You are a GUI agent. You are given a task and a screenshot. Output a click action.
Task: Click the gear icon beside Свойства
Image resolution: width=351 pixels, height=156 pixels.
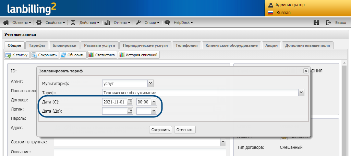pyautogui.click(x=39, y=23)
